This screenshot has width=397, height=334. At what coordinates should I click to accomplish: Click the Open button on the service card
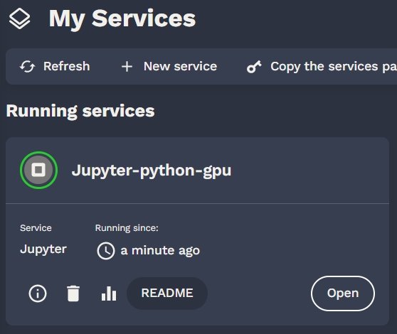point(343,293)
